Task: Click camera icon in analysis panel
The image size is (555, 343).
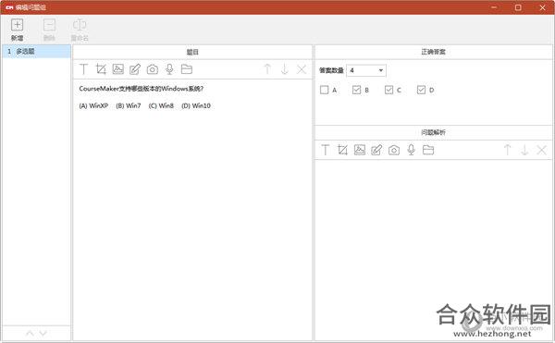Action: click(394, 150)
